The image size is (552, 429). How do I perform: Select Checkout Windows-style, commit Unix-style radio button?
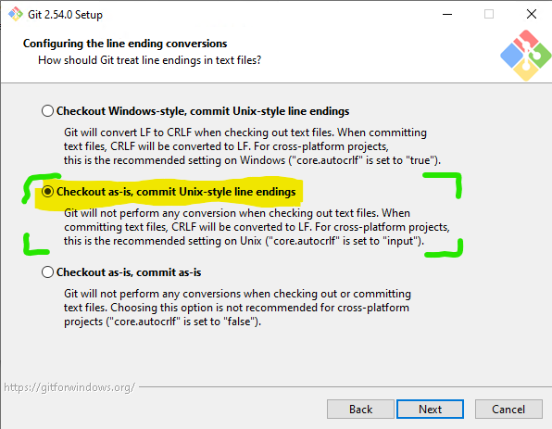tap(47, 111)
